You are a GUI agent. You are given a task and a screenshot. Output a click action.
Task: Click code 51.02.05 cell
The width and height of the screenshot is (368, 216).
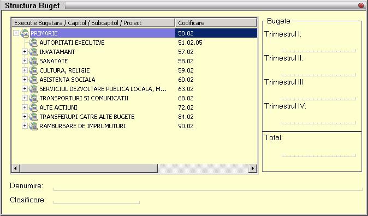click(x=190, y=43)
